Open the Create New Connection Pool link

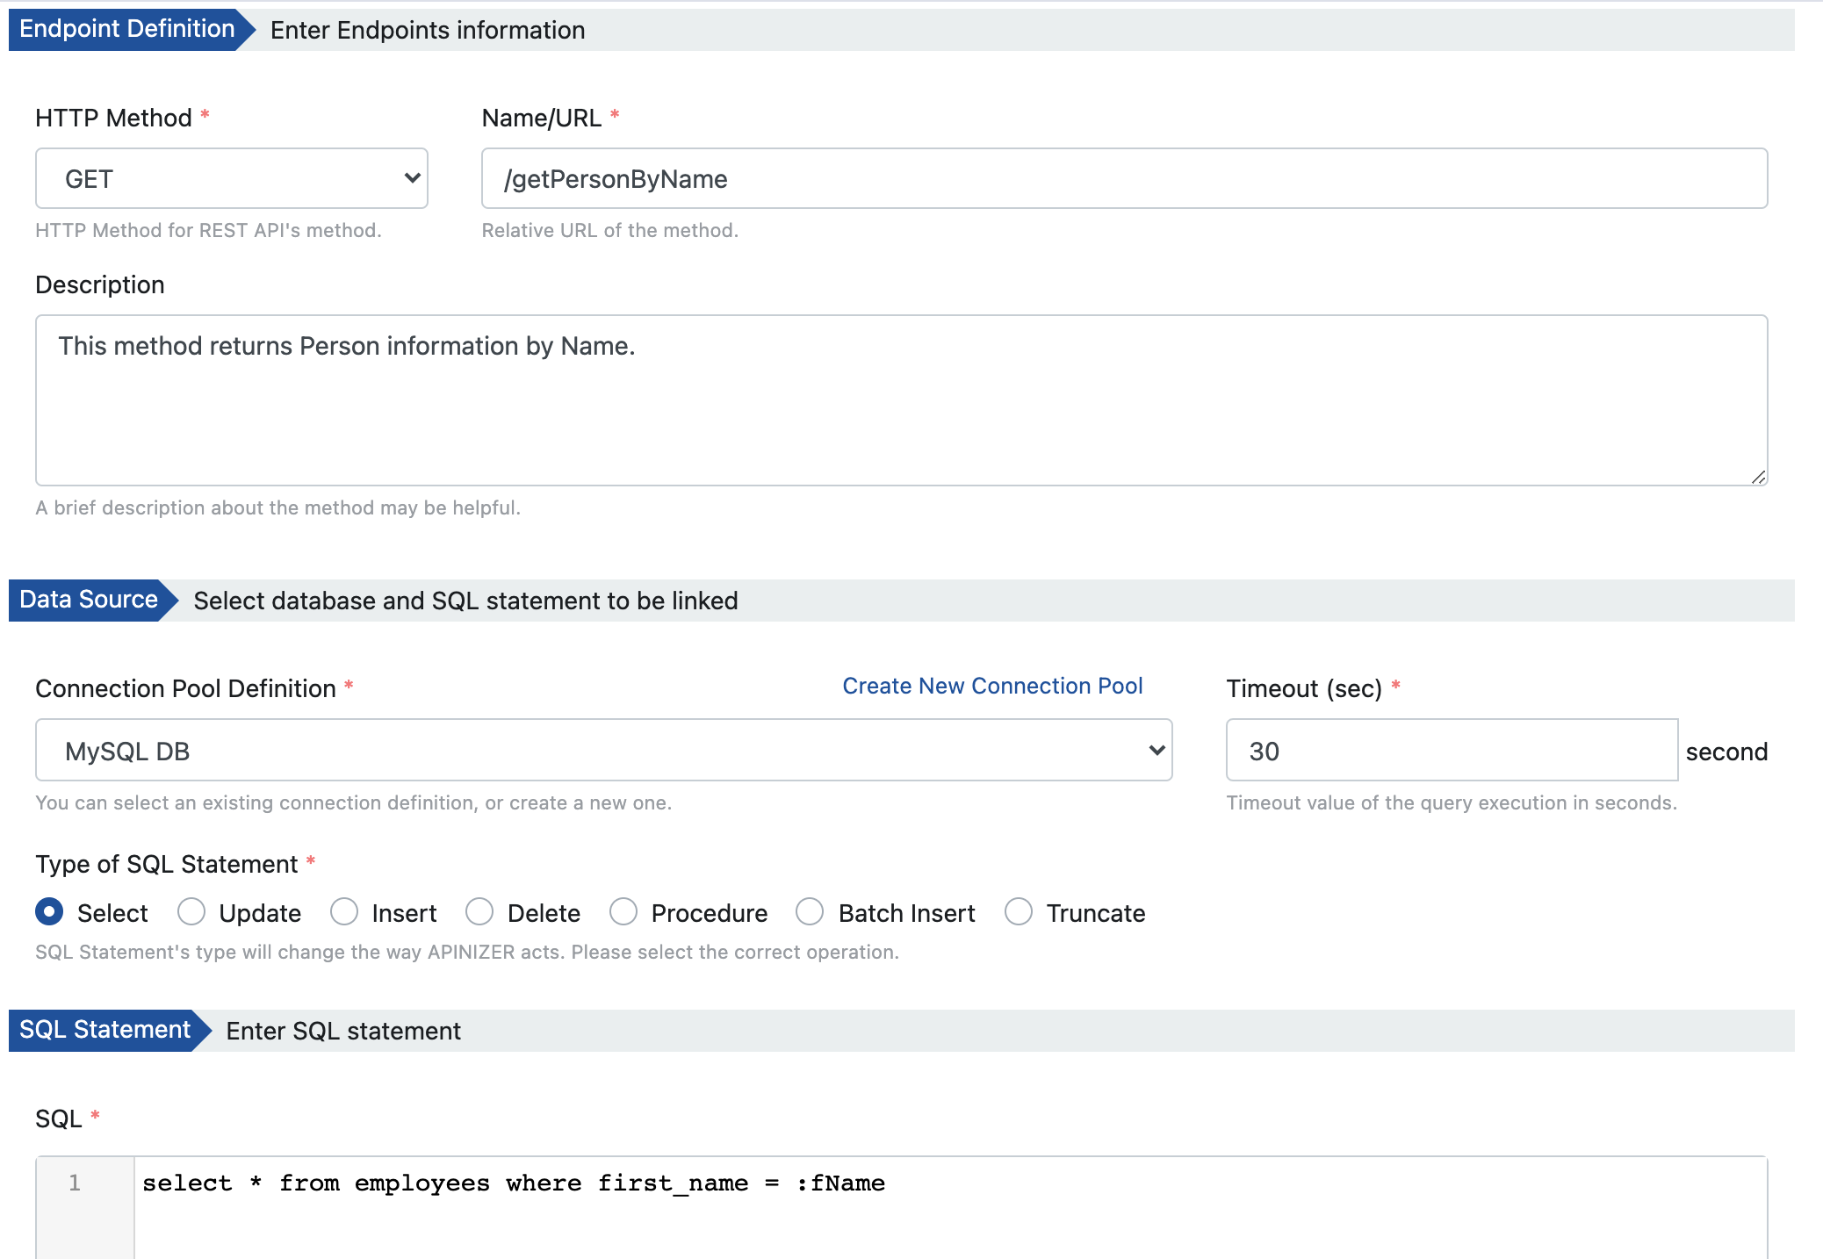click(x=992, y=686)
